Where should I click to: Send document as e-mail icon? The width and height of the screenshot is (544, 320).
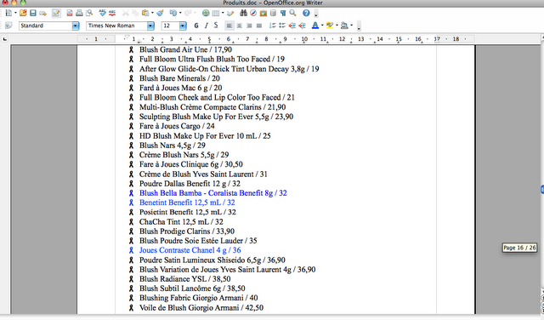(x=42, y=14)
